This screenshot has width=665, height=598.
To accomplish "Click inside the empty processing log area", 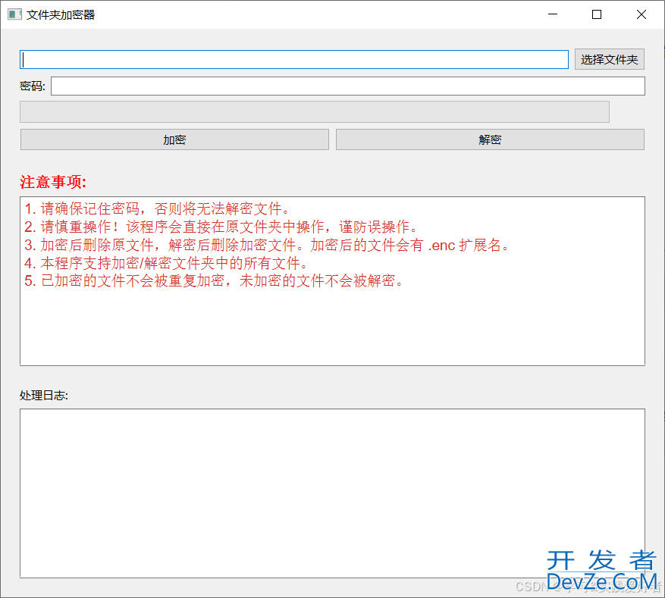I will click(x=332, y=493).
